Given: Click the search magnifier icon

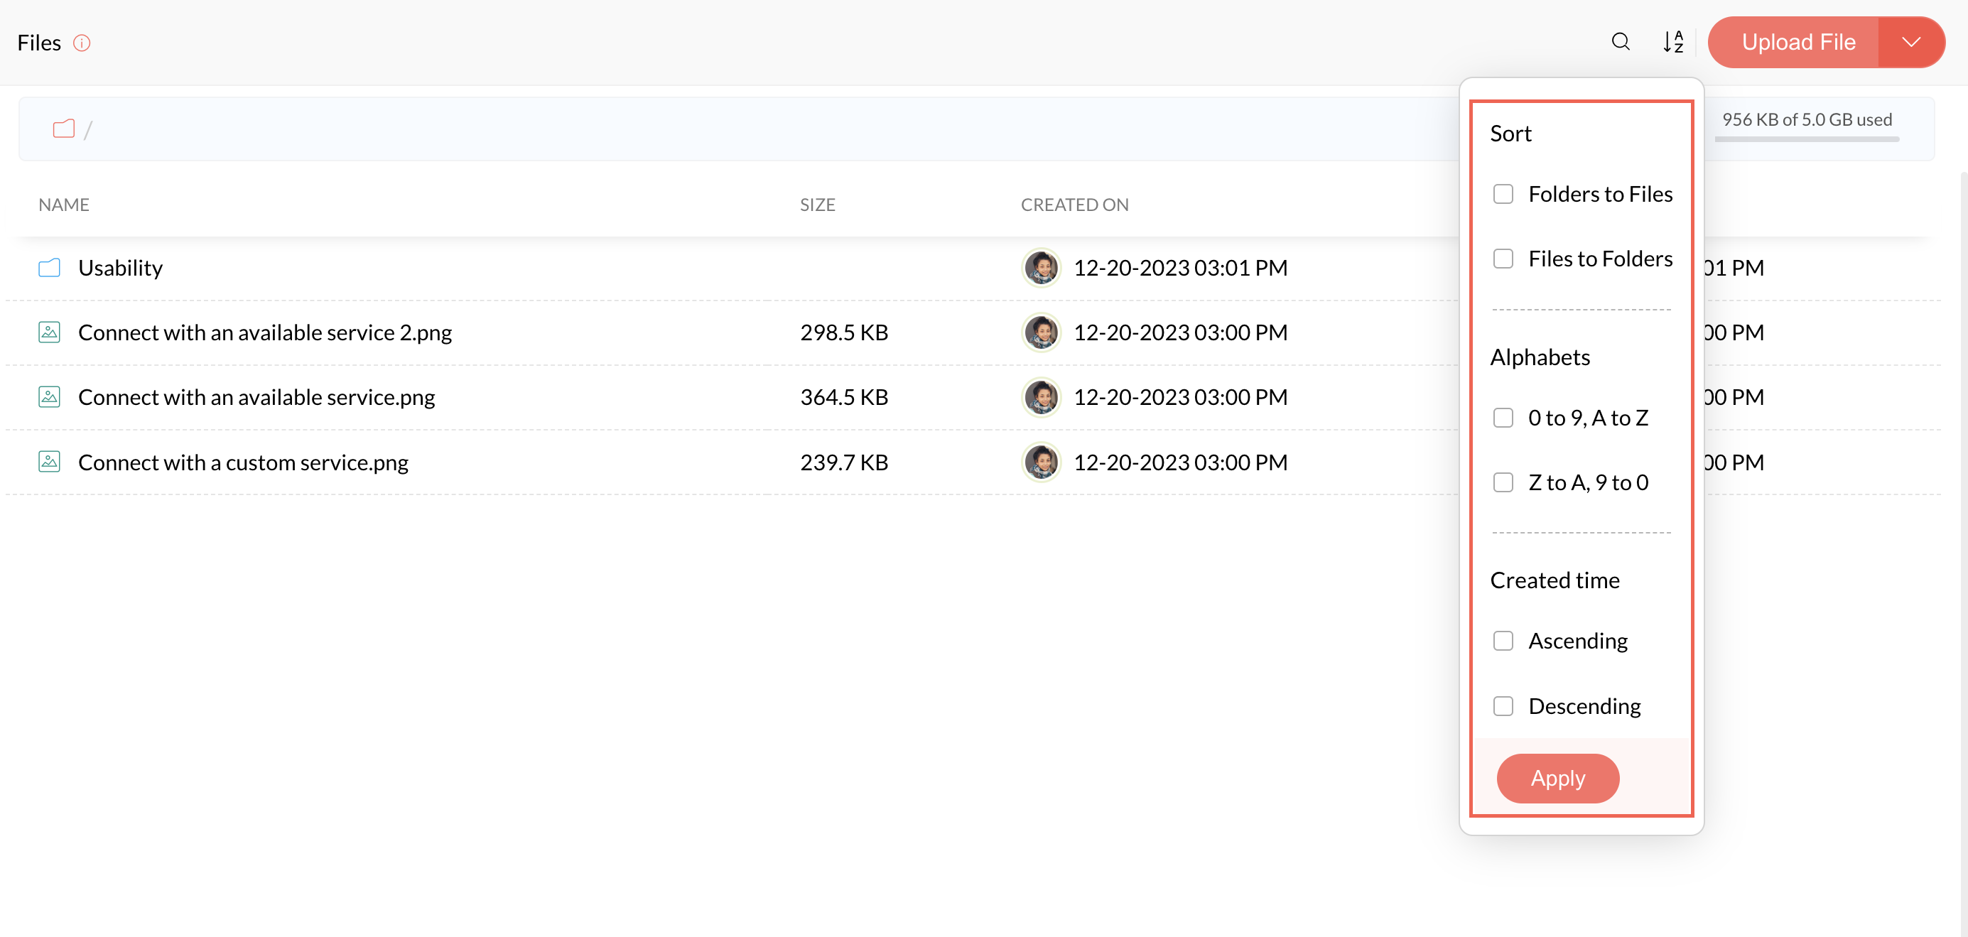Looking at the screenshot, I should tap(1621, 41).
